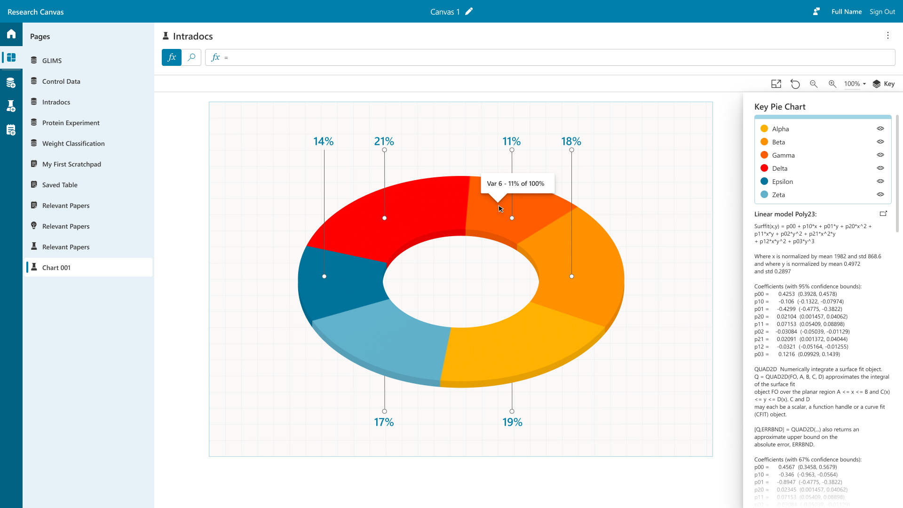The image size is (903, 508).
Task: Open the three-dot options menu for Intradocs
Action: 888,36
